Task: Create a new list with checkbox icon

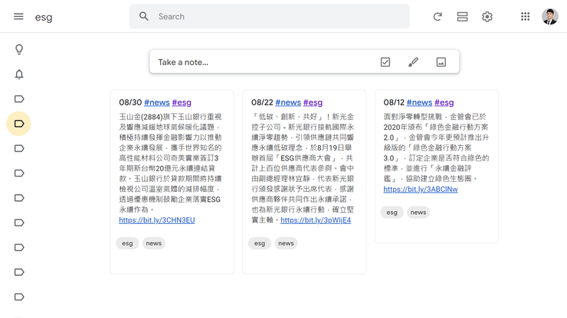Action: click(x=385, y=62)
